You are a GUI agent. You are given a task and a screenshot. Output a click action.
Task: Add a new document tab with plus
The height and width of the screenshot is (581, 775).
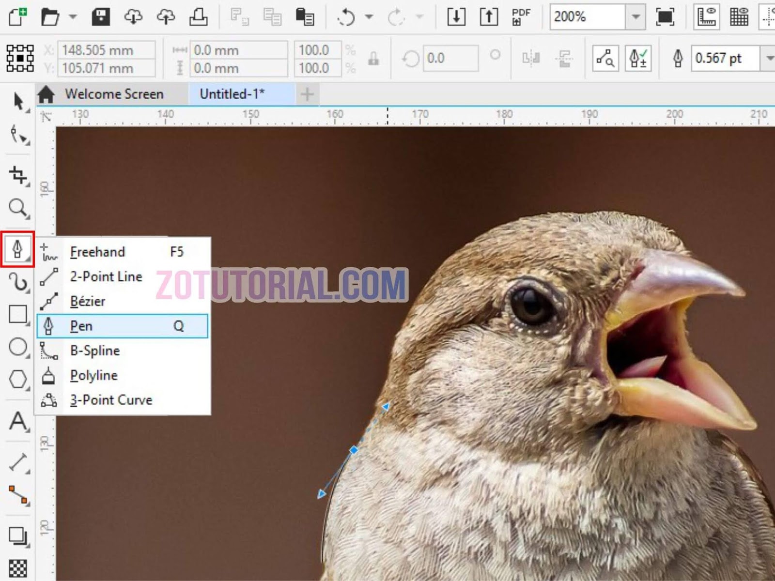click(307, 94)
